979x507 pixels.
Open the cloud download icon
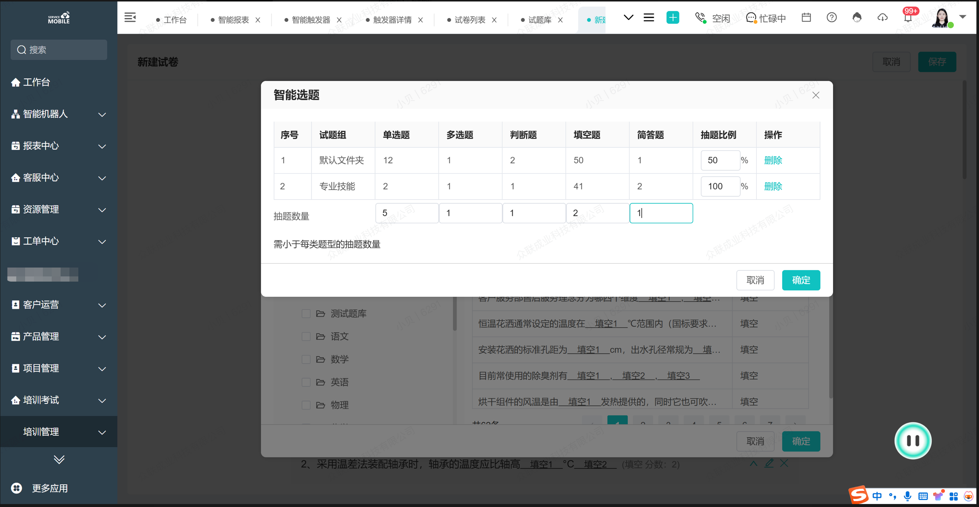pos(882,17)
